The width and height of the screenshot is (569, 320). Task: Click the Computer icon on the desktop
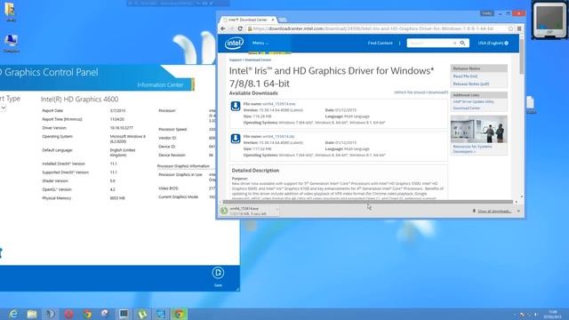11,44
